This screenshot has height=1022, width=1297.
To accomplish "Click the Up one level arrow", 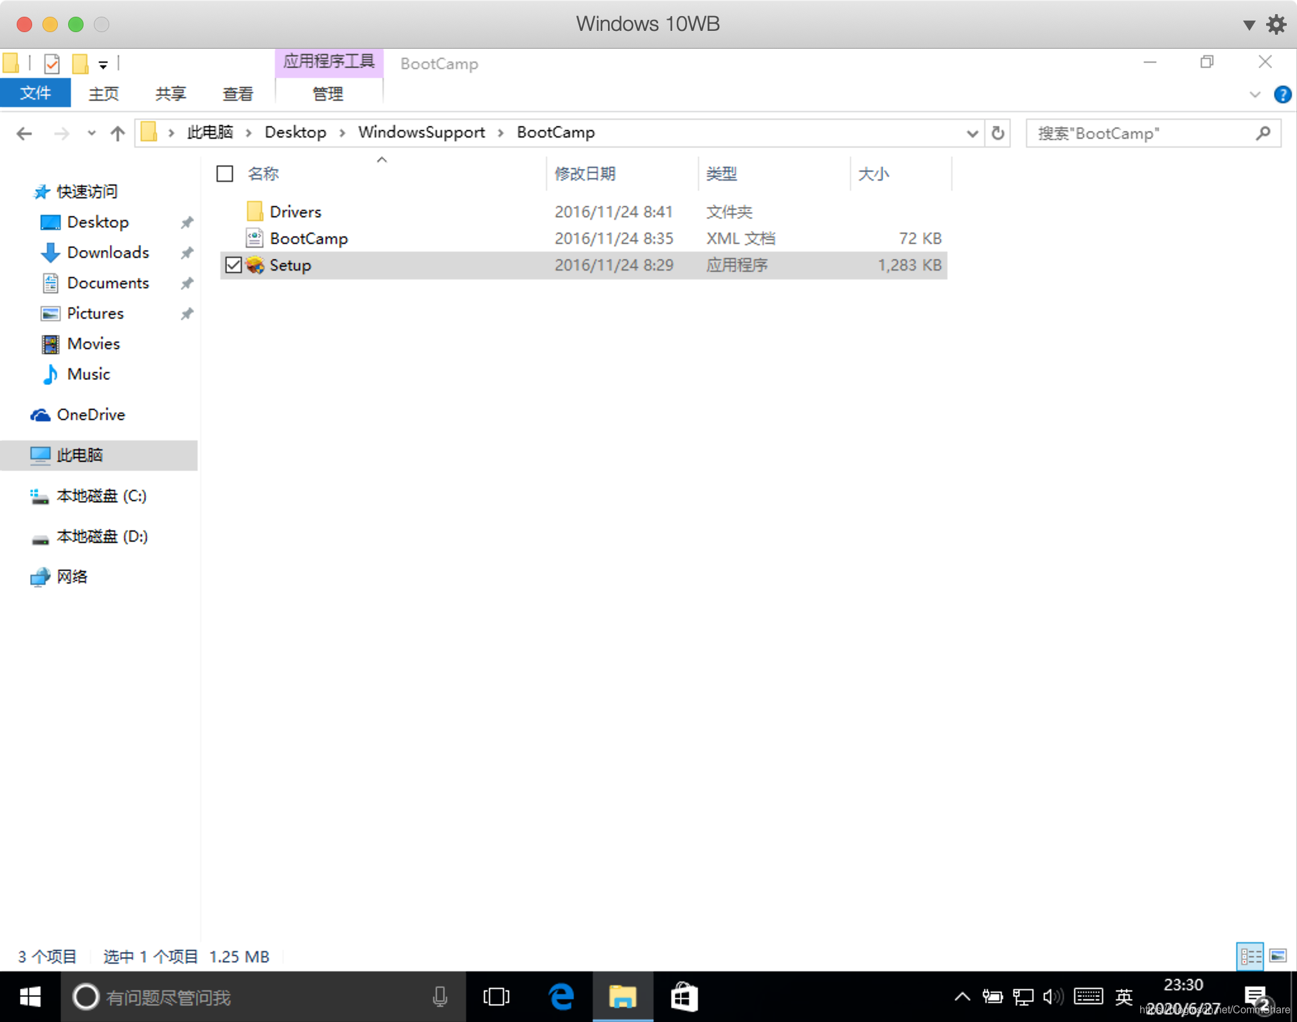I will click(x=117, y=134).
